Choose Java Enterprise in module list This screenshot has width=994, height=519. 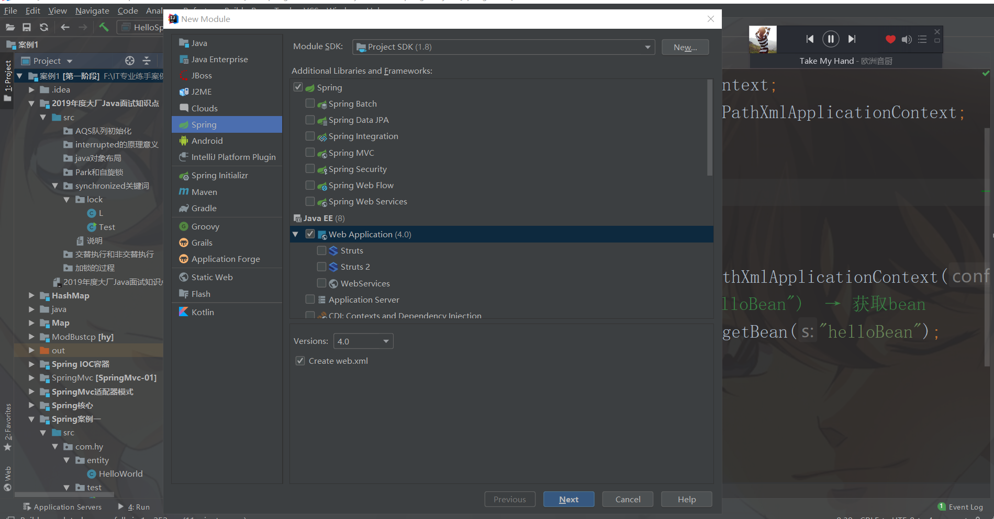pos(220,59)
